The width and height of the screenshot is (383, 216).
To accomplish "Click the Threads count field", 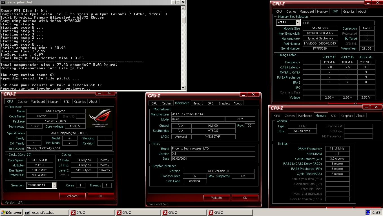I will pos(107,185).
